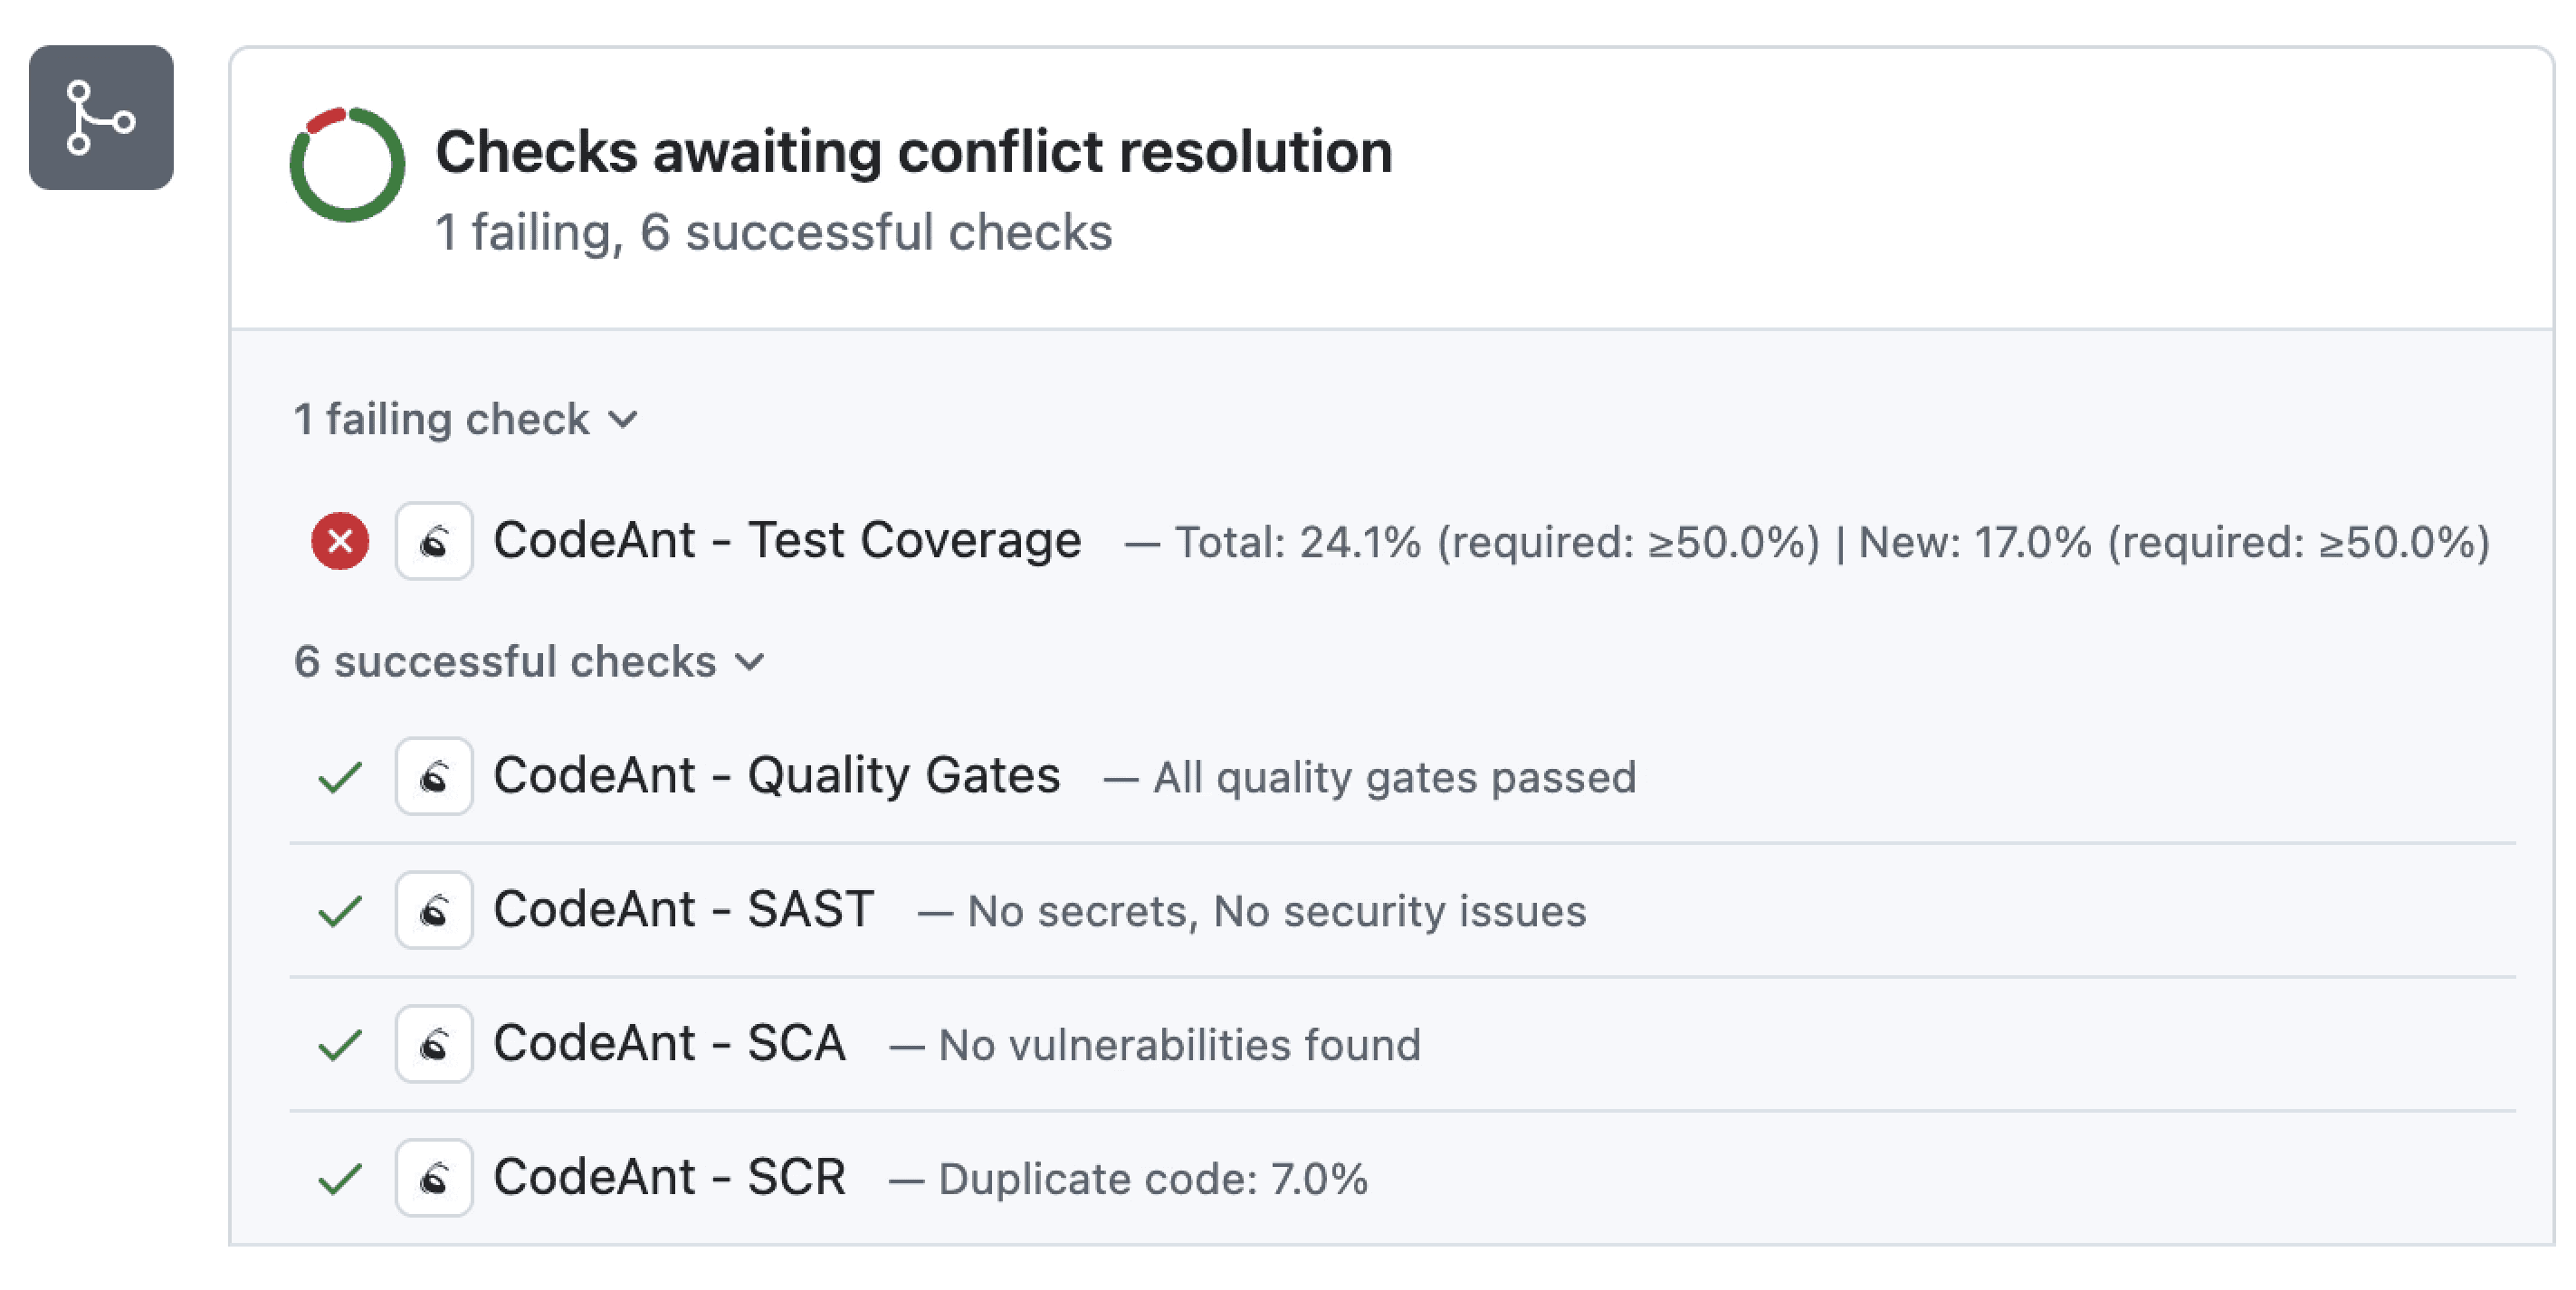This screenshot has width=2576, height=1290.
Task: Select the CodeAnt - SAST check row
Action: pyautogui.click(x=683, y=908)
